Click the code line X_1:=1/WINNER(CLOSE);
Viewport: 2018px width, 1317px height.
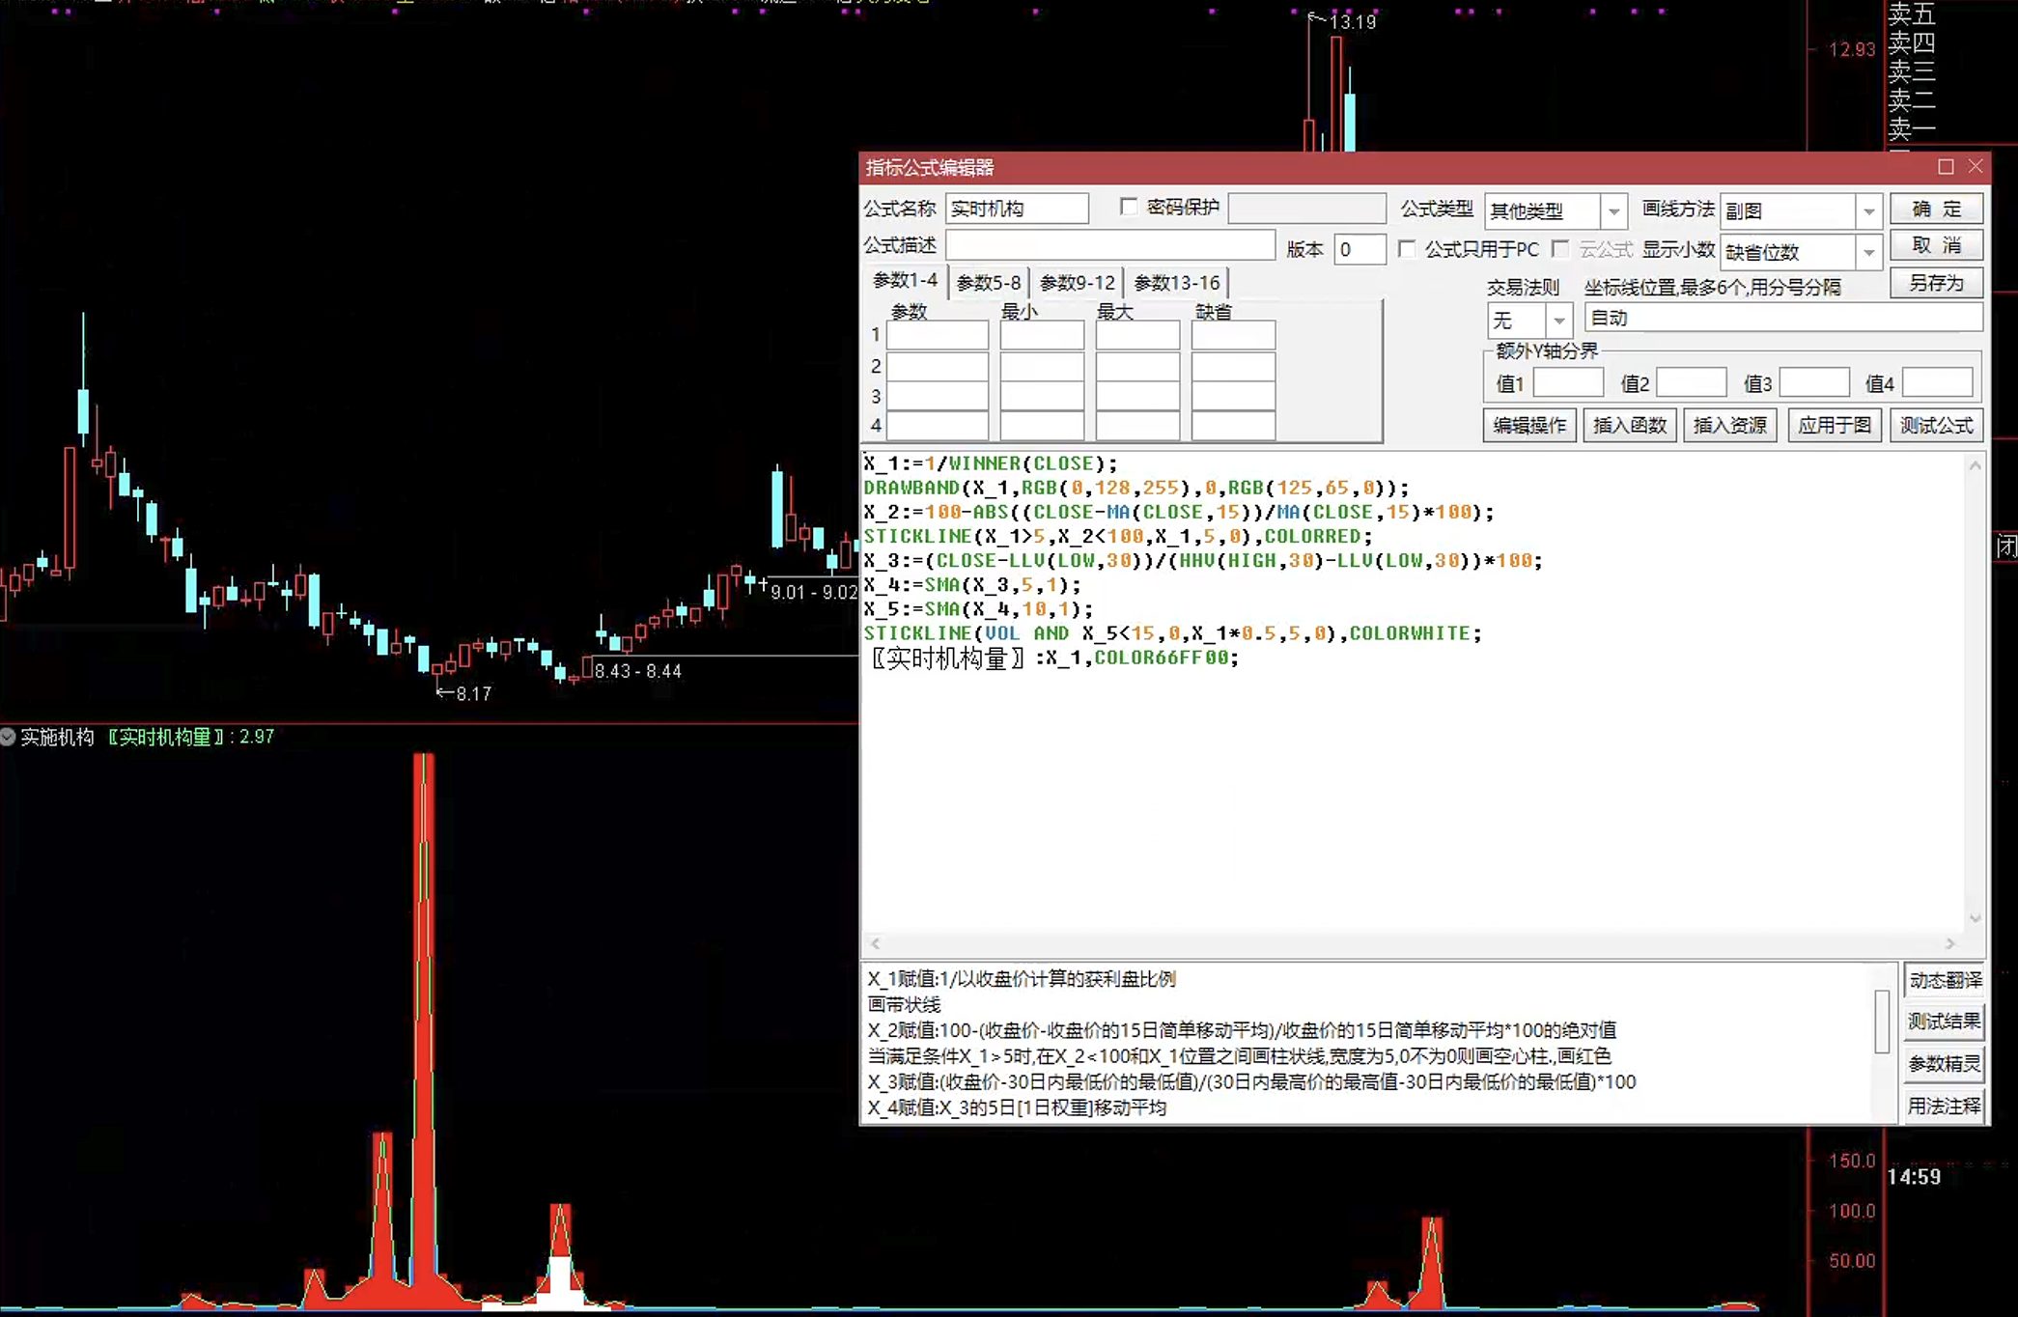(x=991, y=463)
